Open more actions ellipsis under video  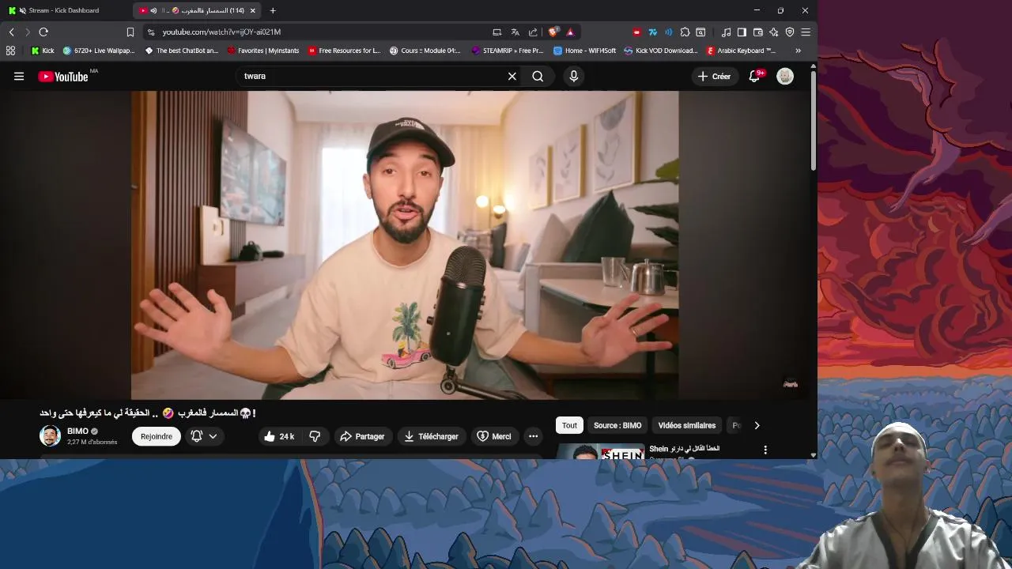[533, 436]
